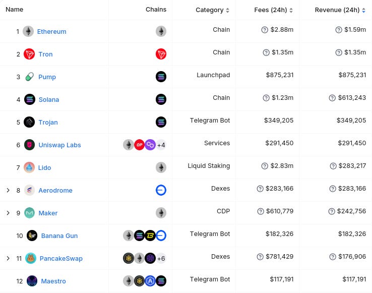
Task: Click PancakeSwap revenue value $176,906
Action: pyautogui.click(x=352, y=257)
